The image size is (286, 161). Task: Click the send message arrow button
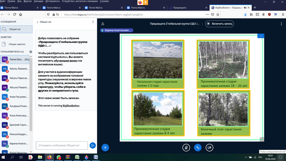(x=93, y=145)
